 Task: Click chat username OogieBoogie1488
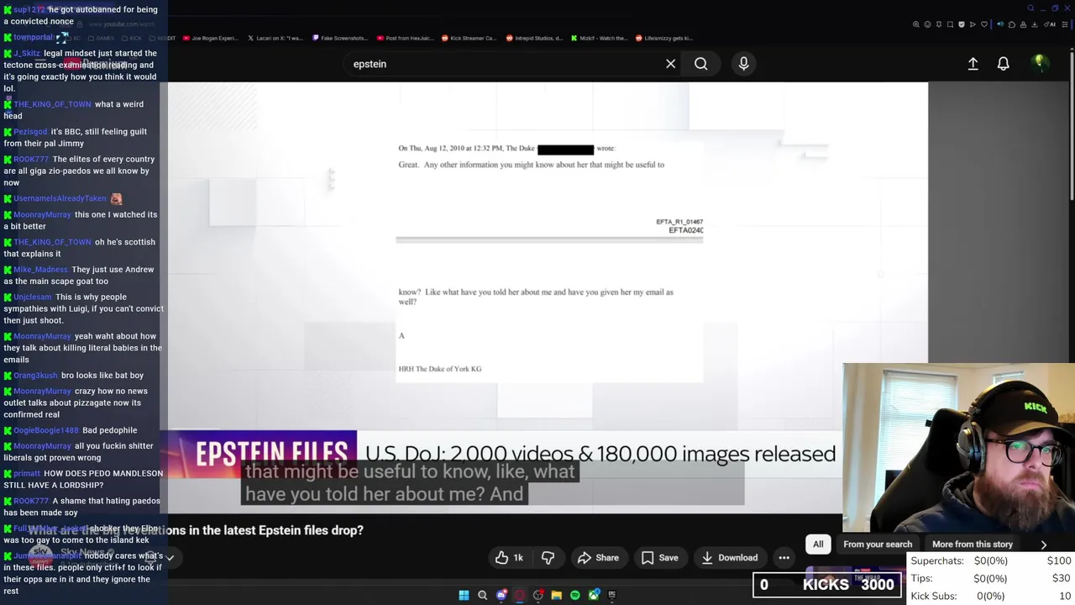click(46, 430)
